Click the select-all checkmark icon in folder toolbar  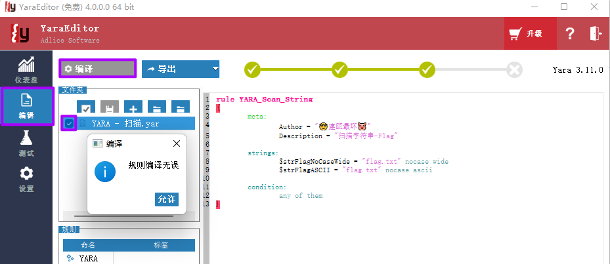coord(86,107)
